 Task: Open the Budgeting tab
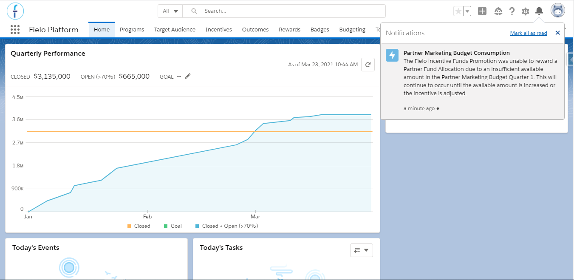coord(352,29)
